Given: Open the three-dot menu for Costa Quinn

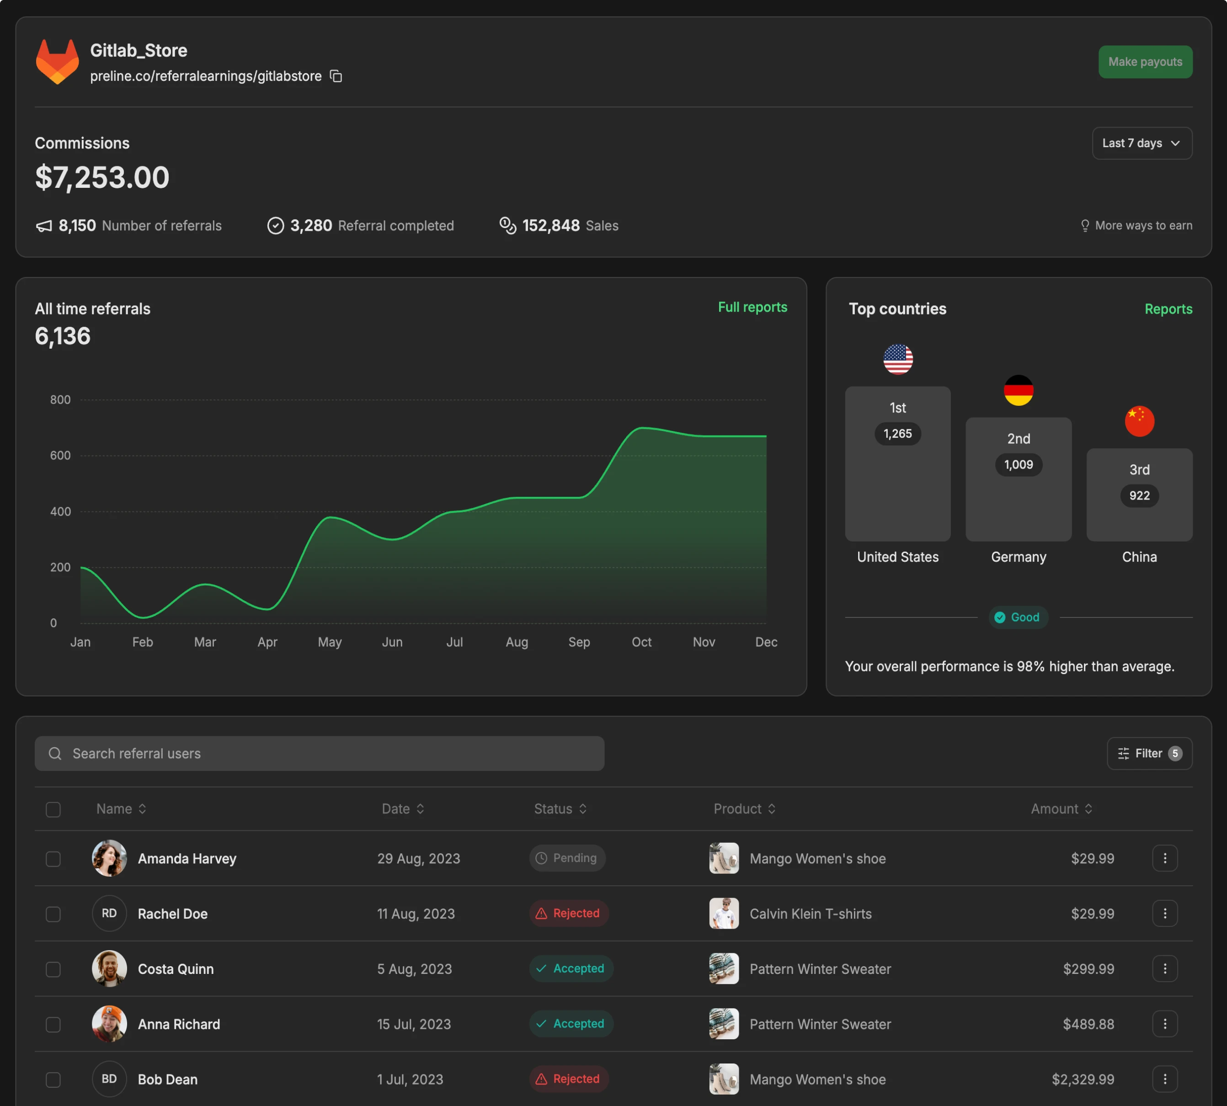Looking at the screenshot, I should [1164, 968].
